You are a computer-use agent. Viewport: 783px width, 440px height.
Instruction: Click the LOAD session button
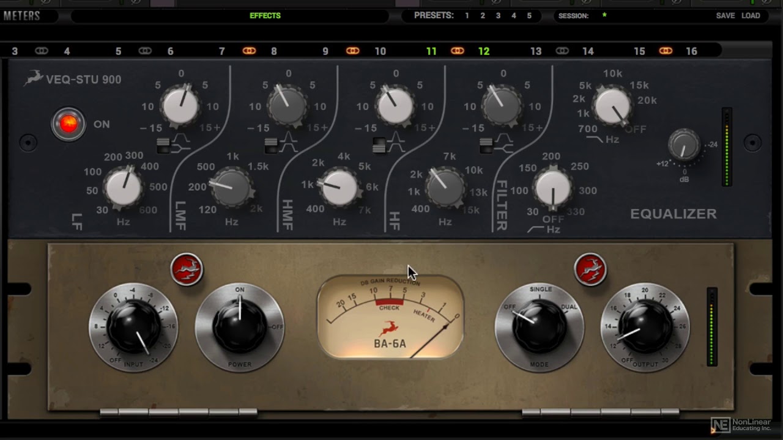click(751, 16)
